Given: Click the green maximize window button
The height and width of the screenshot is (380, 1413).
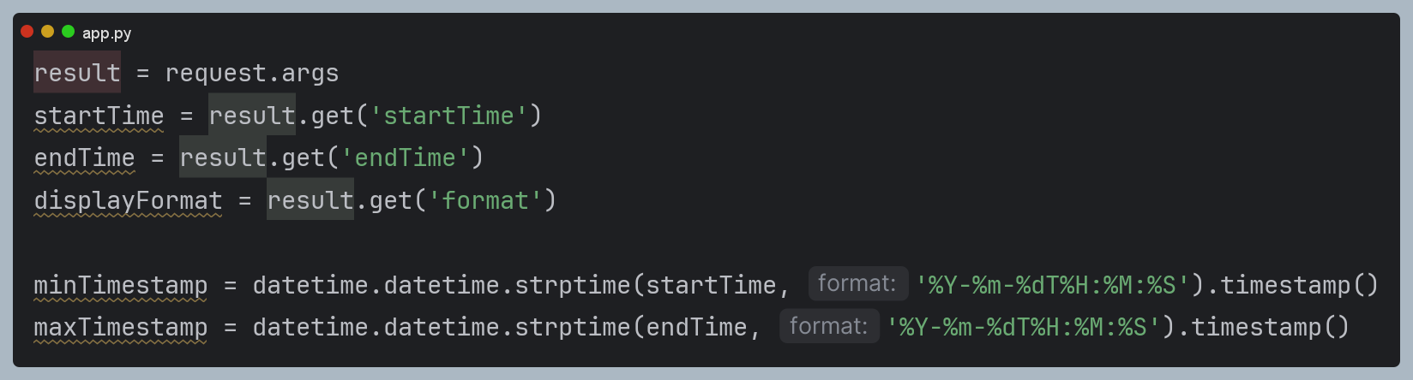Looking at the screenshot, I should pos(68,32).
